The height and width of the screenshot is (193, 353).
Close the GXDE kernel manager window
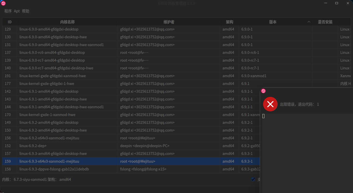348,3
